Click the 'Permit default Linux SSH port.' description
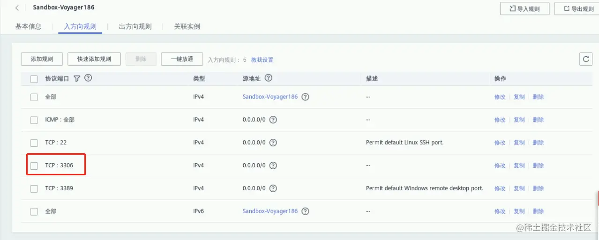This screenshot has height=240, width=599. coord(404,142)
